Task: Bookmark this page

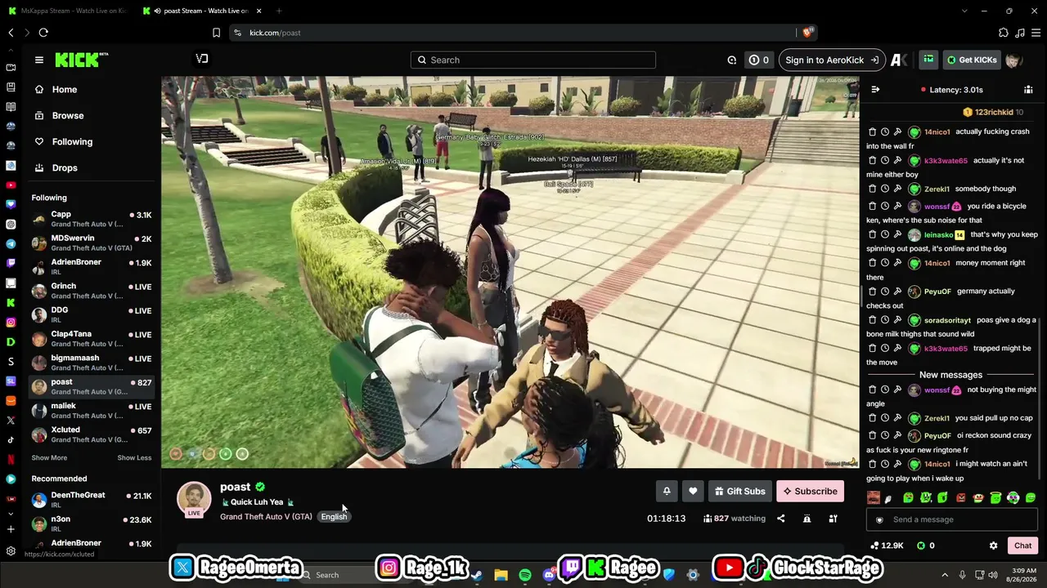Action: [216, 33]
